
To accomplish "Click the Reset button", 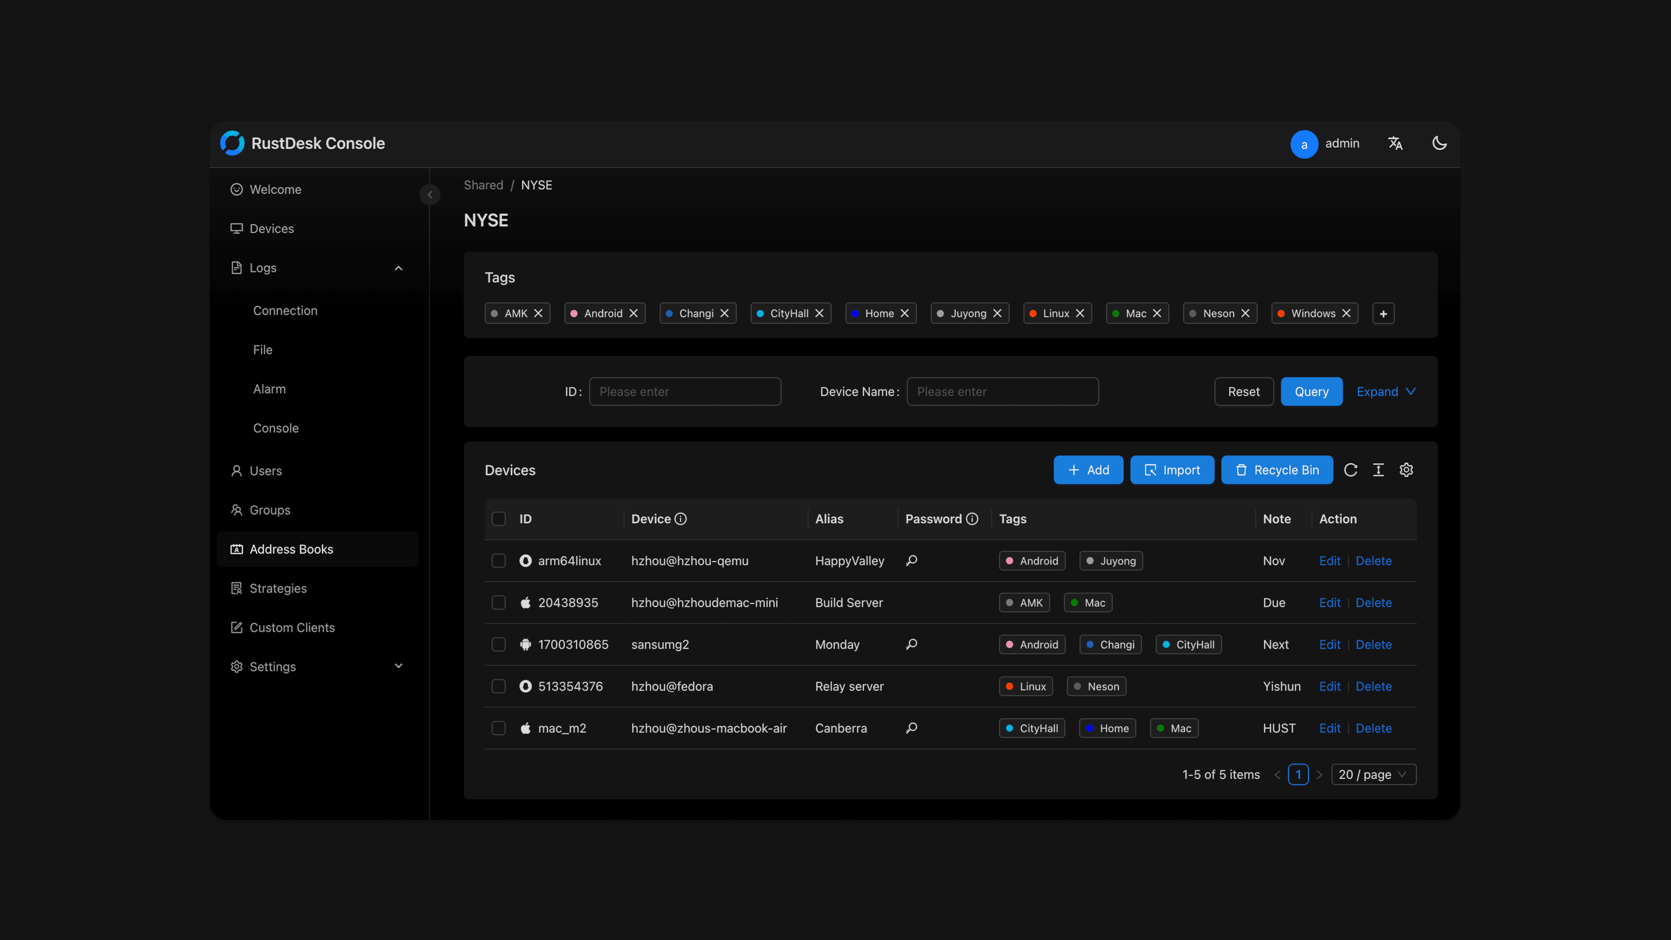I will pos(1244,392).
